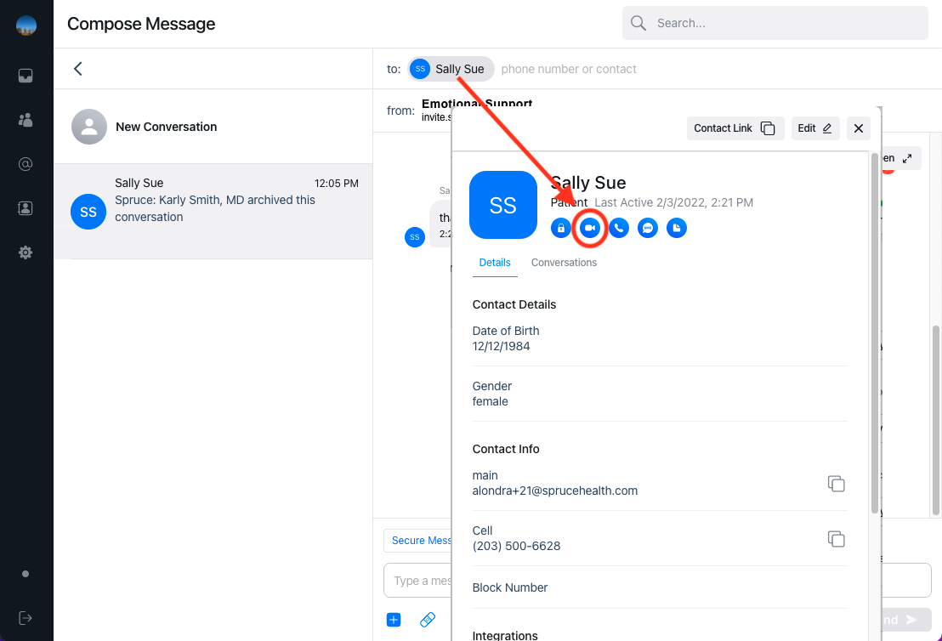Viewport: 942px width, 641px height.
Task: Click the email alondra+21@sprucehealth.com
Action: 555,491
